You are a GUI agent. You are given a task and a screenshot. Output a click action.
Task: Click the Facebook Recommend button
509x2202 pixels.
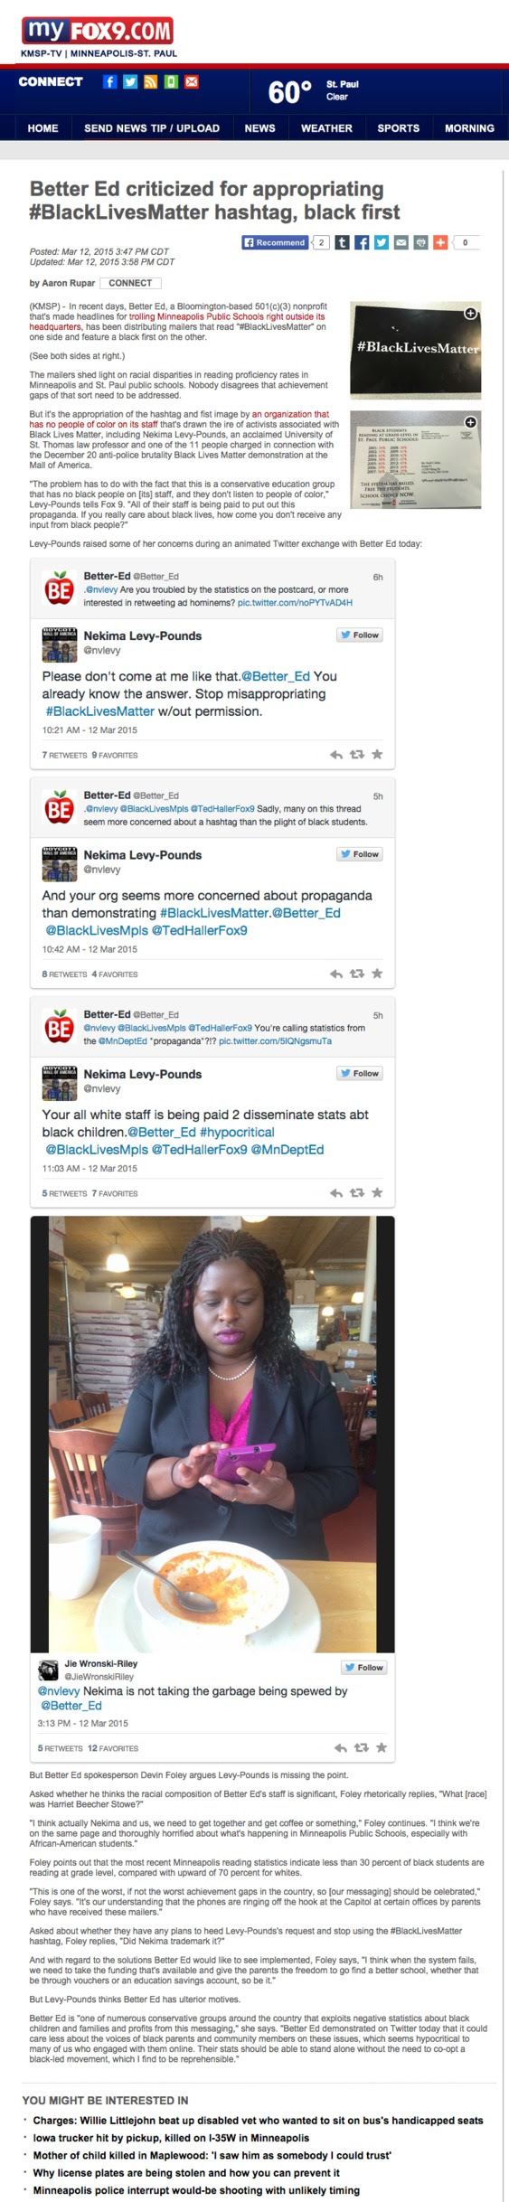coord(275,242)
